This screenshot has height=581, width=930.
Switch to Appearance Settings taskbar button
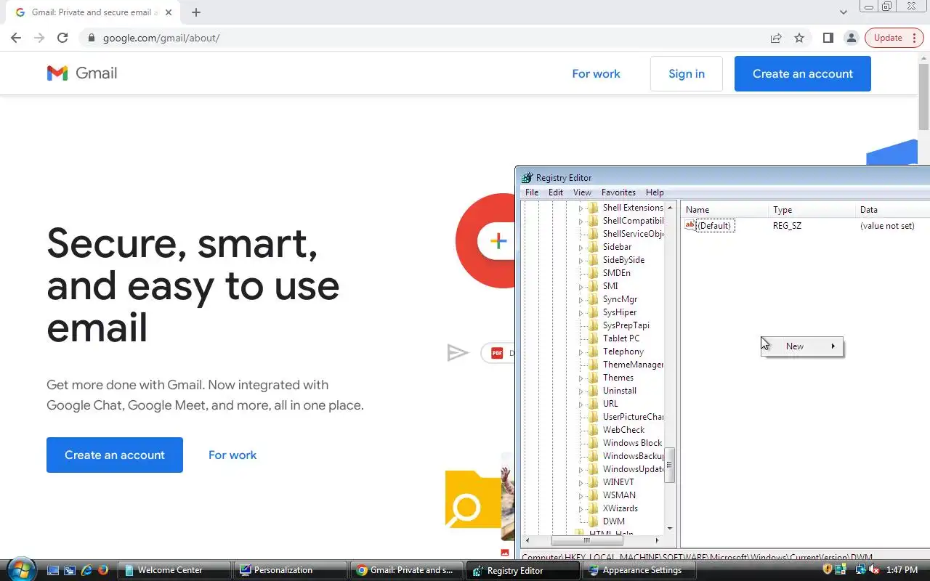(639, 571)
